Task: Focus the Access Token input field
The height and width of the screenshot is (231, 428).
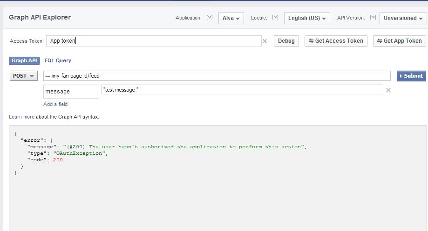Action: pos(154,41)
